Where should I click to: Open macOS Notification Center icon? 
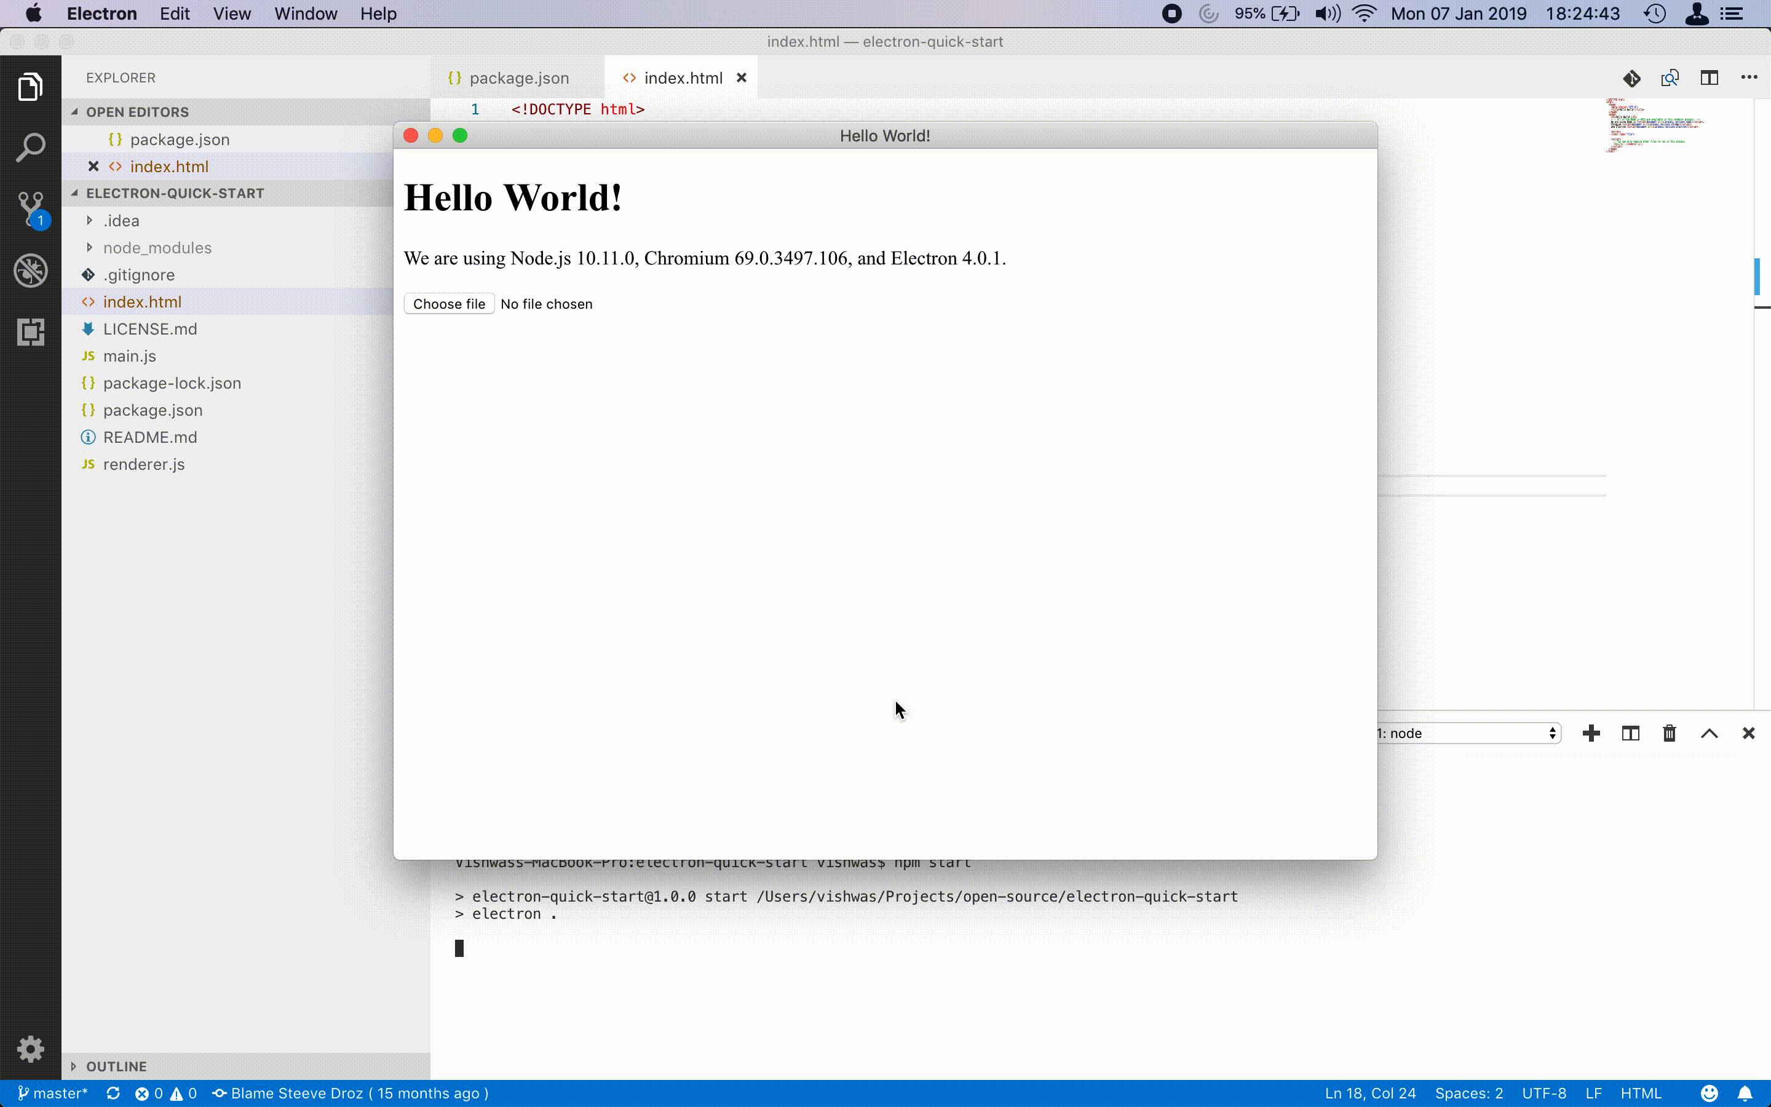(x=1732, y=14)
